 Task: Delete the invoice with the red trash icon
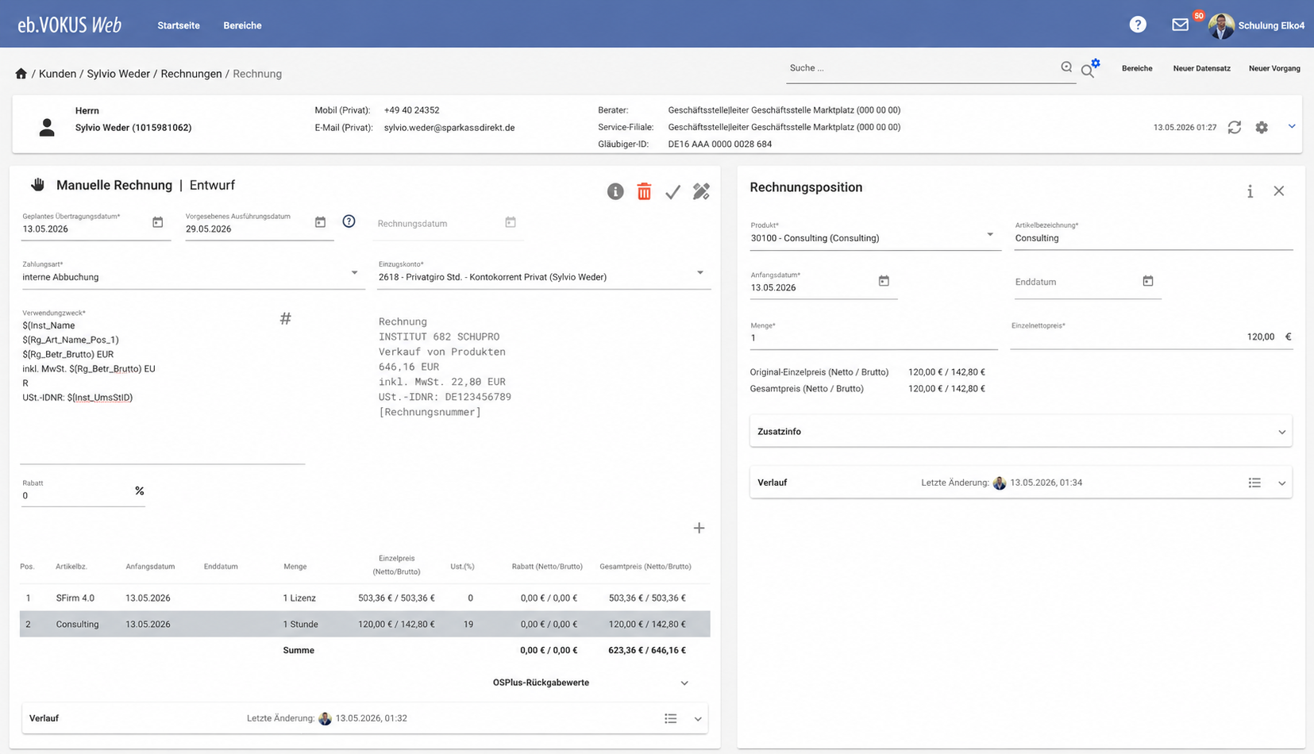(644, 191)
